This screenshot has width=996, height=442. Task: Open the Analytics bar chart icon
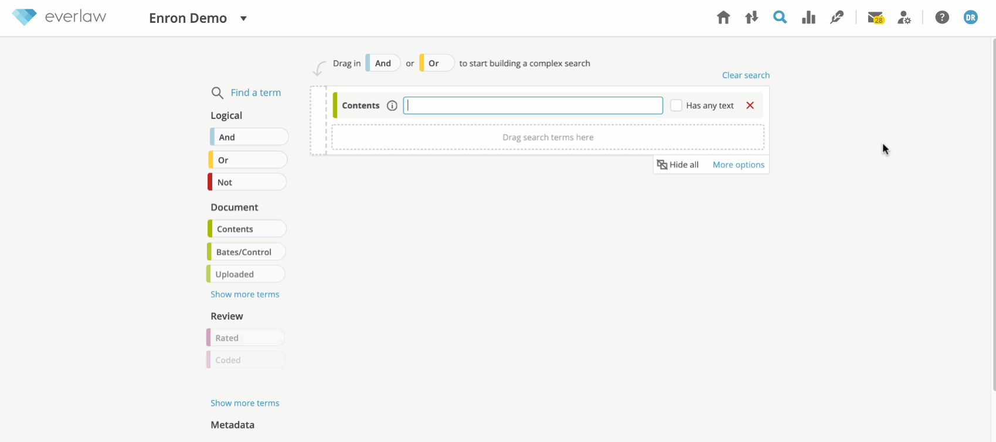point(808,18)
